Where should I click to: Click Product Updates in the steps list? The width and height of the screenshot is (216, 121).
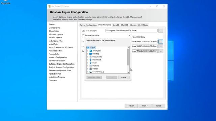pyautogui.click(x=55, y=38)
